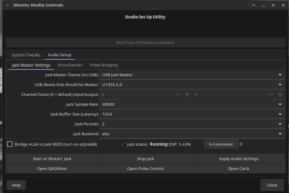Open the Jack Backend alsa dropdown
This screenshot has height=193, width=289.
point(192,134)
